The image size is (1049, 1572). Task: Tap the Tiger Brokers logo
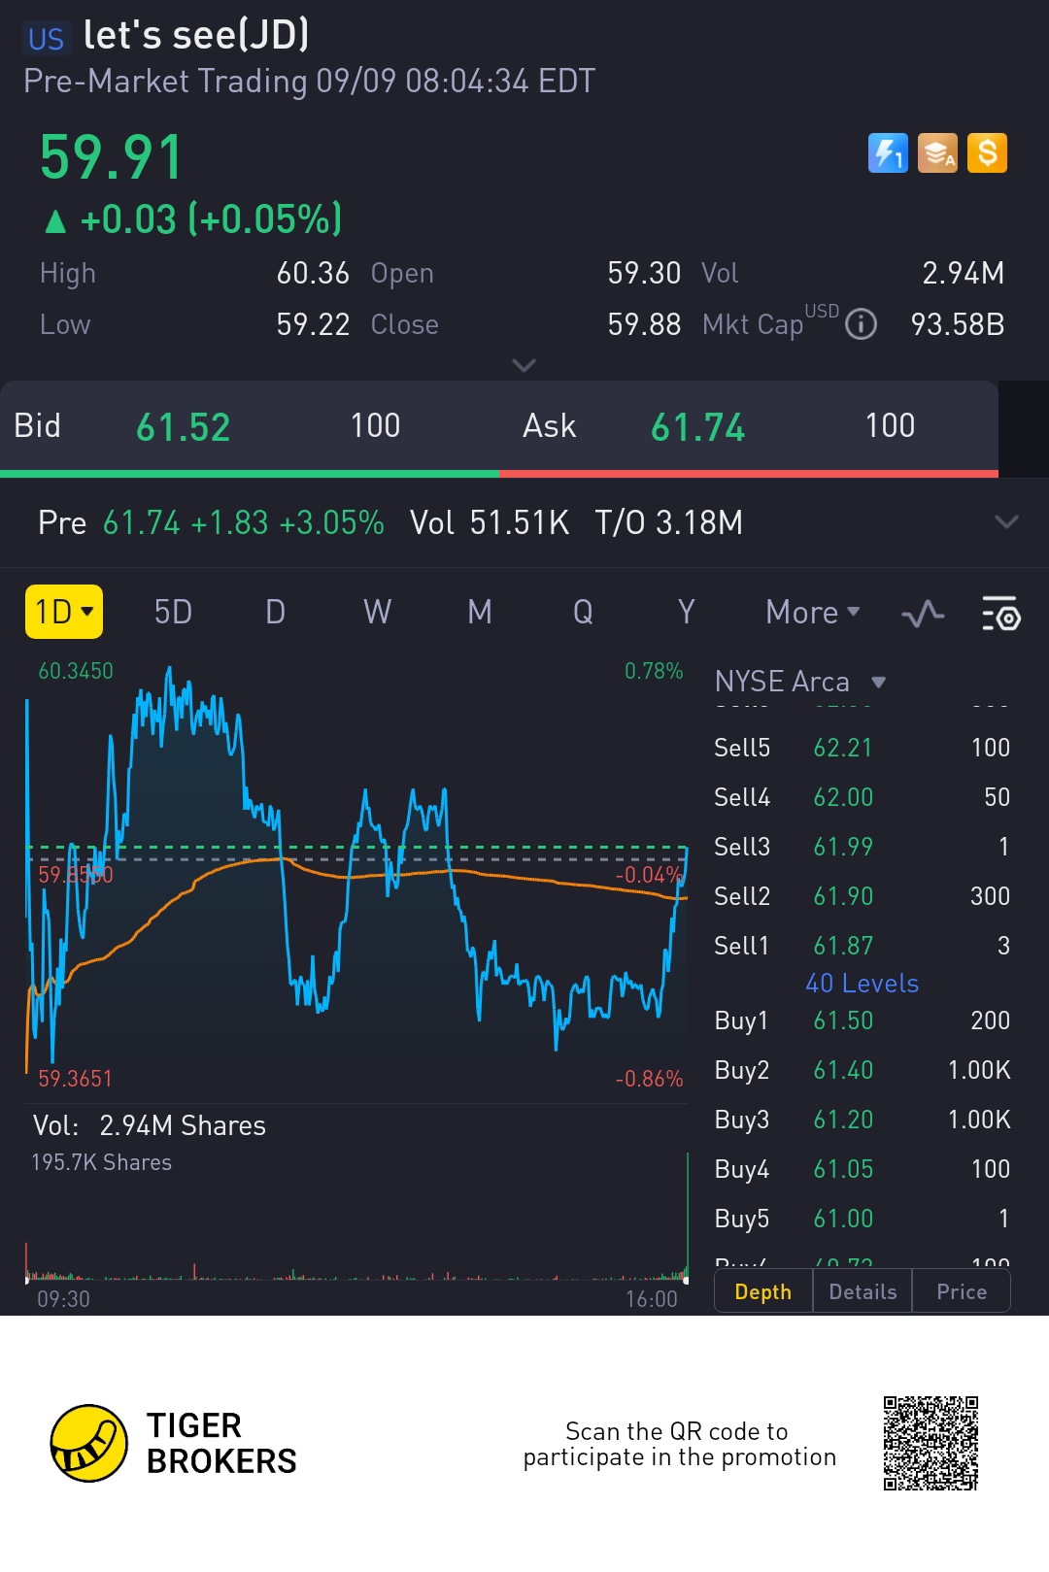point(174,1443)
